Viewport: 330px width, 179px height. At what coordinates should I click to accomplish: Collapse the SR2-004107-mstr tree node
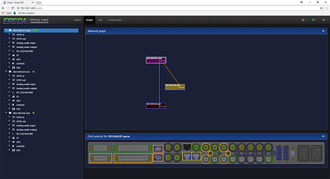(6, 30)
